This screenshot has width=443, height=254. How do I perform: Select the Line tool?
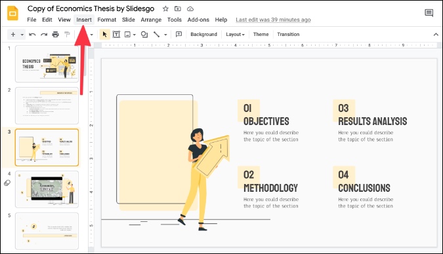156,35
